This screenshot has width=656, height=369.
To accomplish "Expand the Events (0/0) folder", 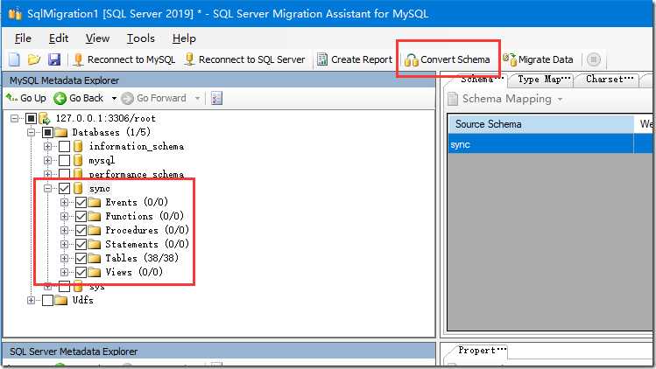I will [64, 203].
